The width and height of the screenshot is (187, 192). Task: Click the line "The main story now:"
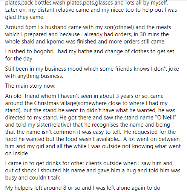pos(30,86)
